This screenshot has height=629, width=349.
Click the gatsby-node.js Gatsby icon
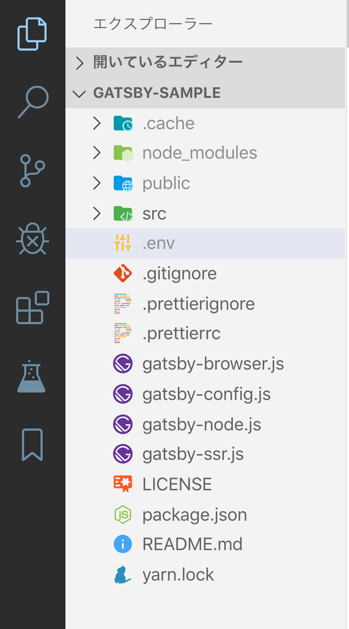(x=123, y=424)
